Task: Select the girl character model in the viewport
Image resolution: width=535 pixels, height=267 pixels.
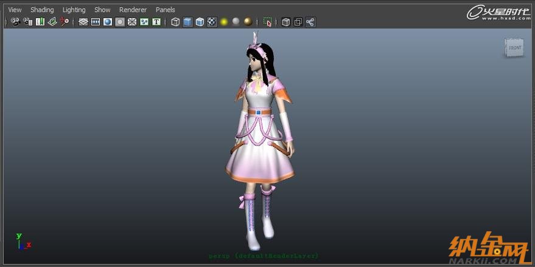Action: point(260,140)
